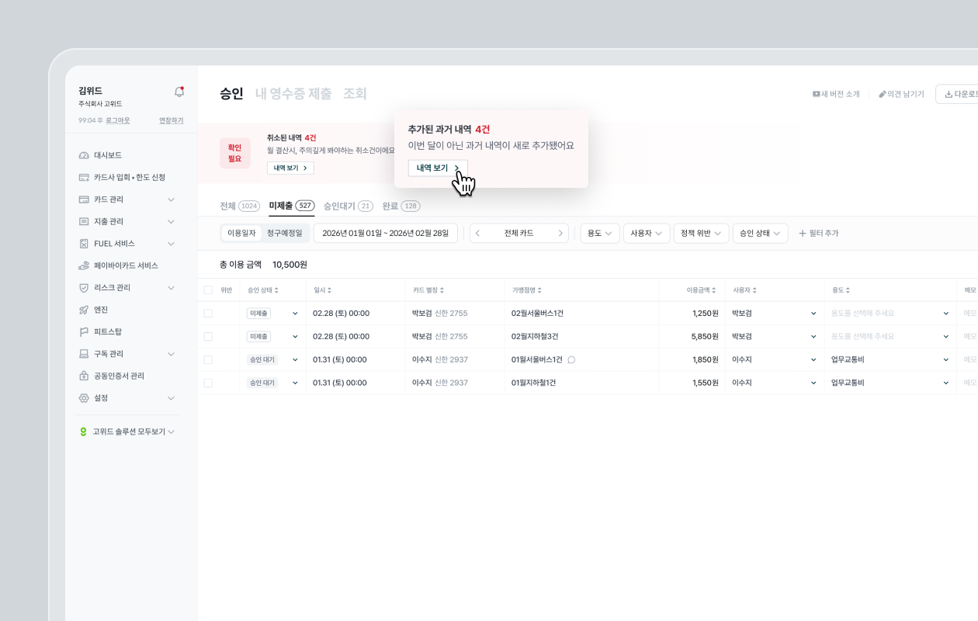Switch to the 미제출 527 tab
The image size is (978, 621).
coord(291,206)
